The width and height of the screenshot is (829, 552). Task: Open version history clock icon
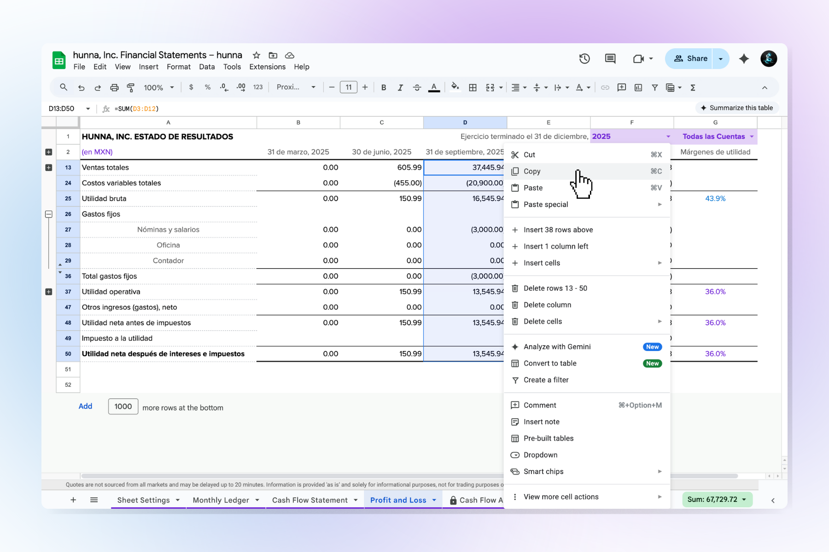coord(584,58)
